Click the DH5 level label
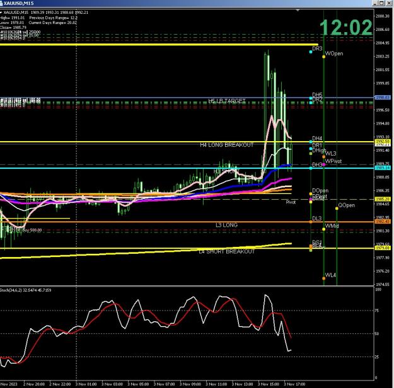 pos(317,94)
